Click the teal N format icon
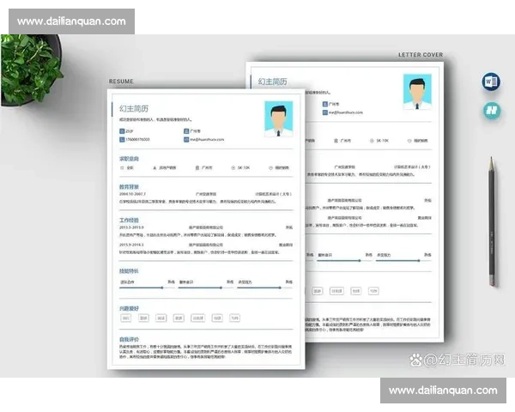This screenshot has width=515, height=412. 492,111
